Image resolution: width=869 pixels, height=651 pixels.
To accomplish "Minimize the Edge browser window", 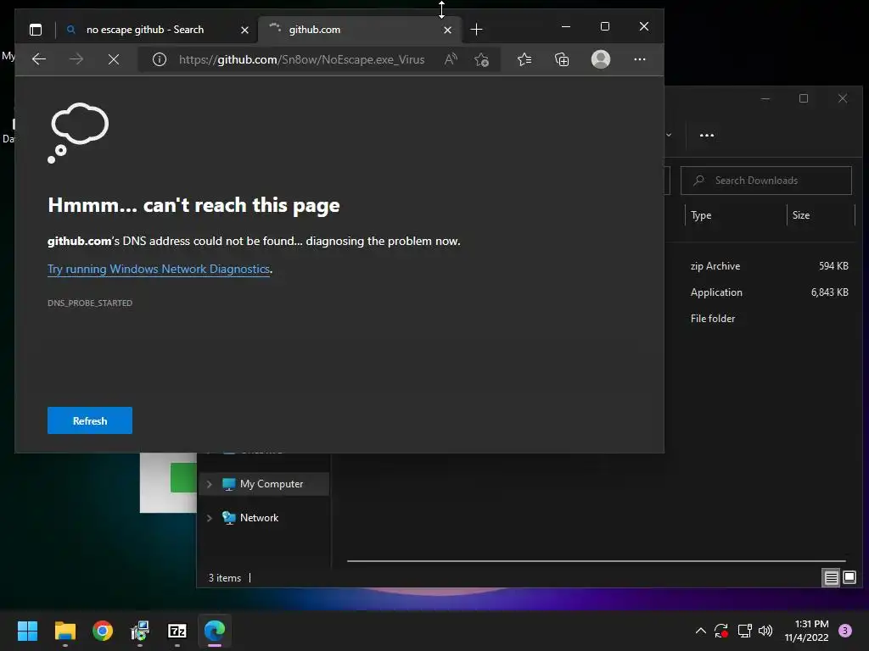I will pos(566,26).
